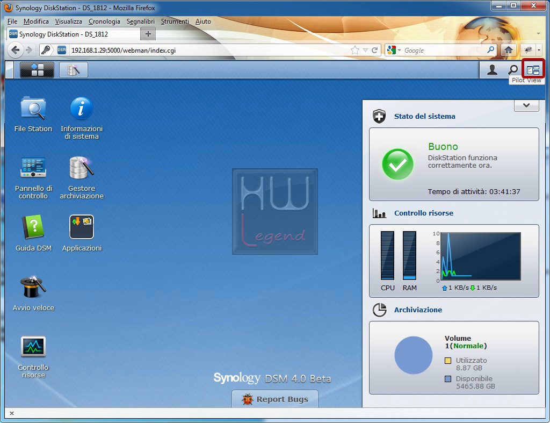The image size is (550, 423).
Task: Select the Synology DiskStation - DS_1812 tab
Action: 73,34
